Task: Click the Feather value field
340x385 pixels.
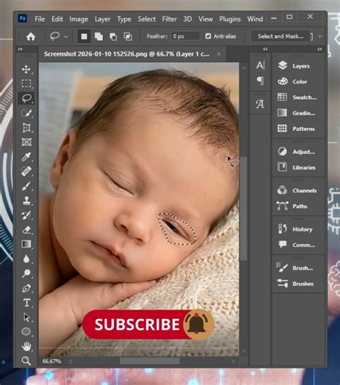Action: coord(185,36)
